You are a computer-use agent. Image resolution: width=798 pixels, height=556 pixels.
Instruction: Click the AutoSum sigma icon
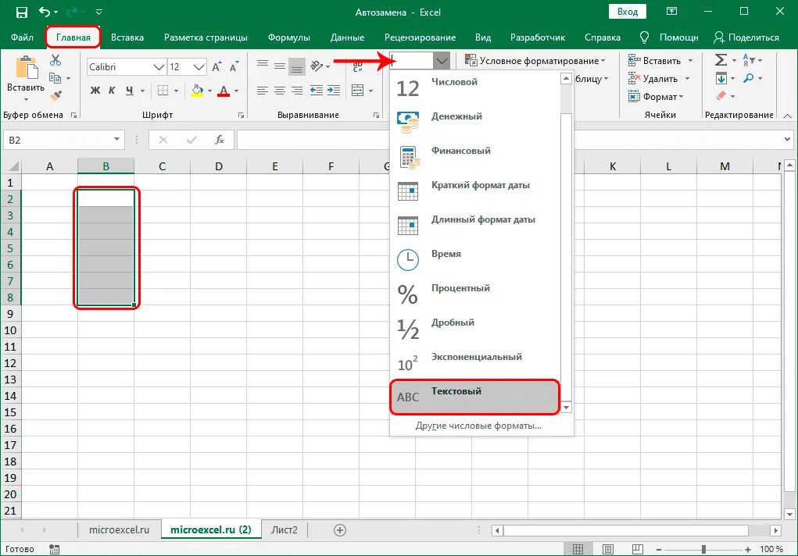click(721, 60)
